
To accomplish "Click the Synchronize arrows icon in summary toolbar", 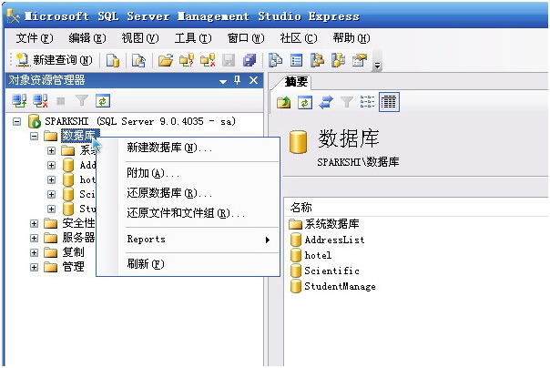I will tap(325, 102).
